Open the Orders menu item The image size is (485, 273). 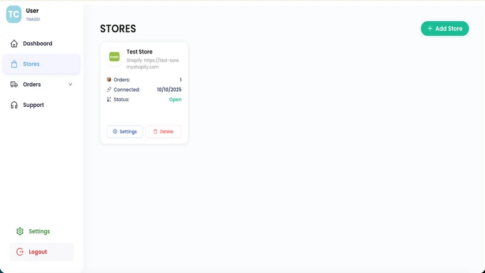pos(41,84)
